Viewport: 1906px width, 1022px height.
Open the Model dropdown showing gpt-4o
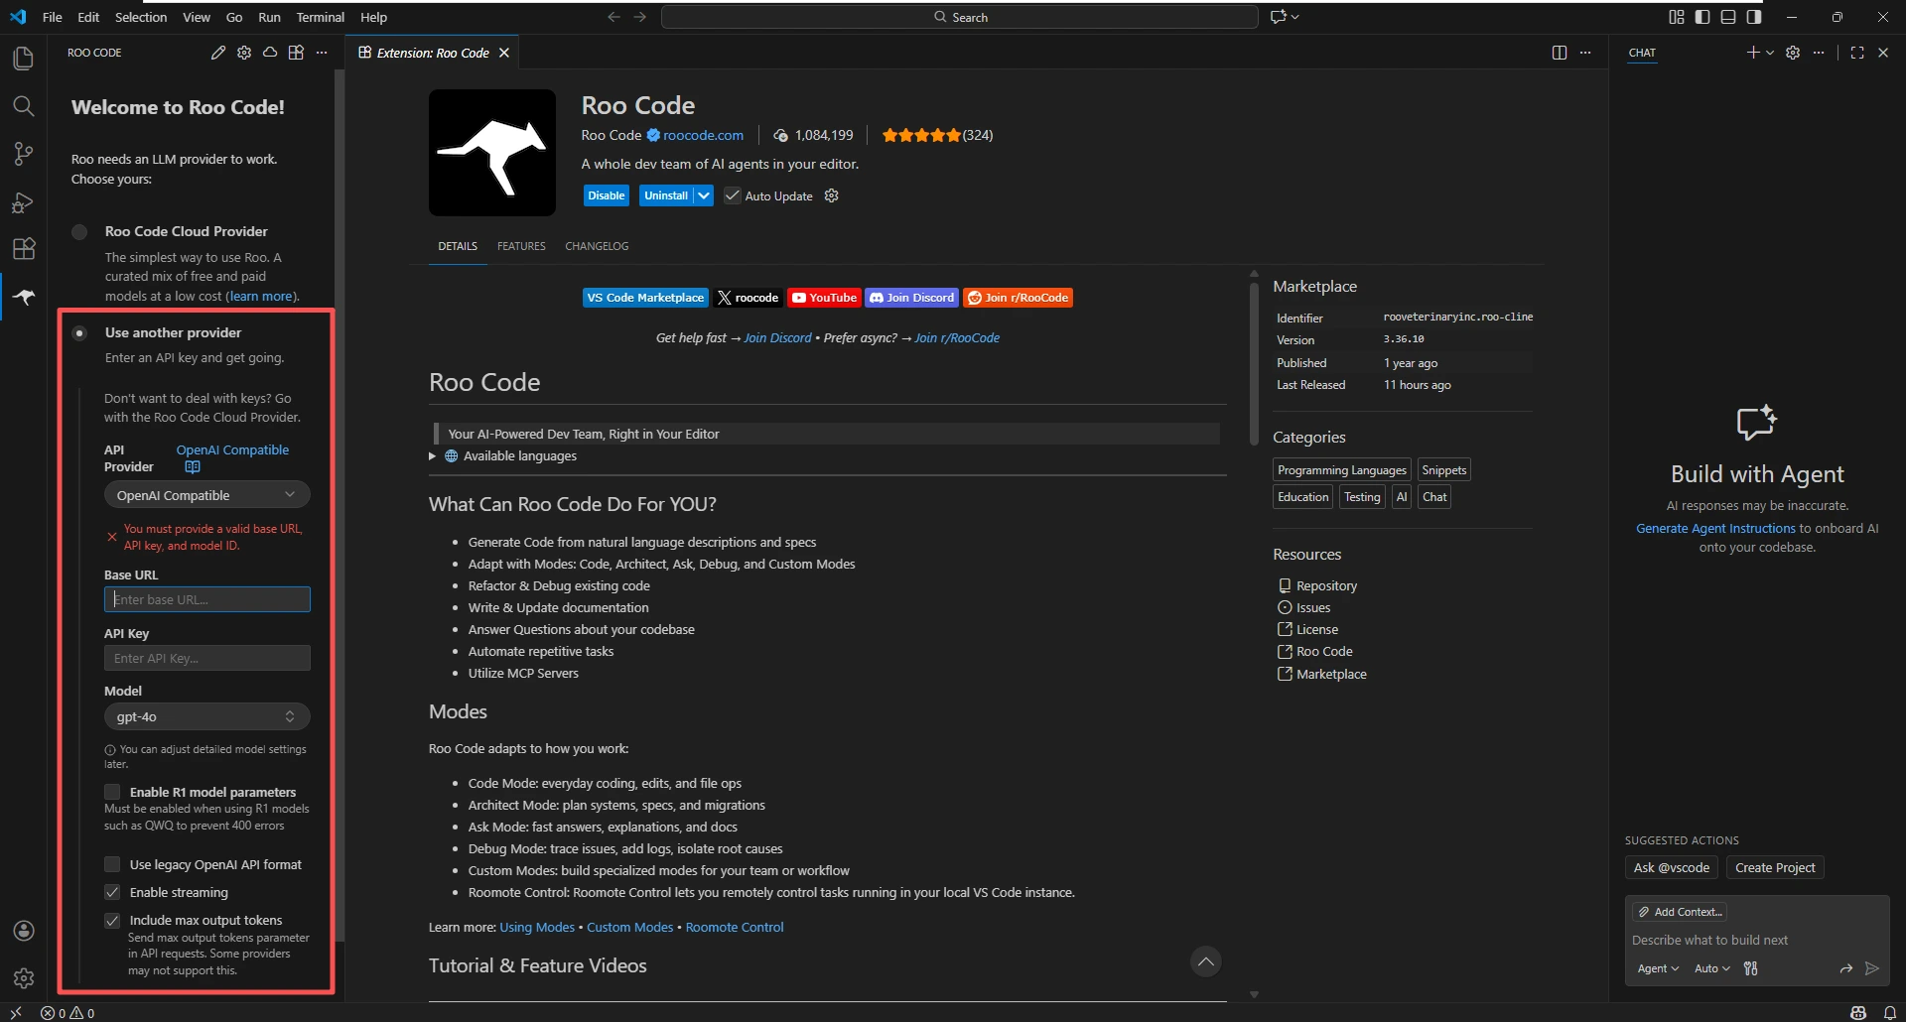coord(206,716)
